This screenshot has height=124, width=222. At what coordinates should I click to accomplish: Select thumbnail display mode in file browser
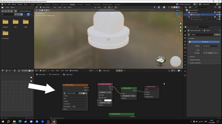22,14
